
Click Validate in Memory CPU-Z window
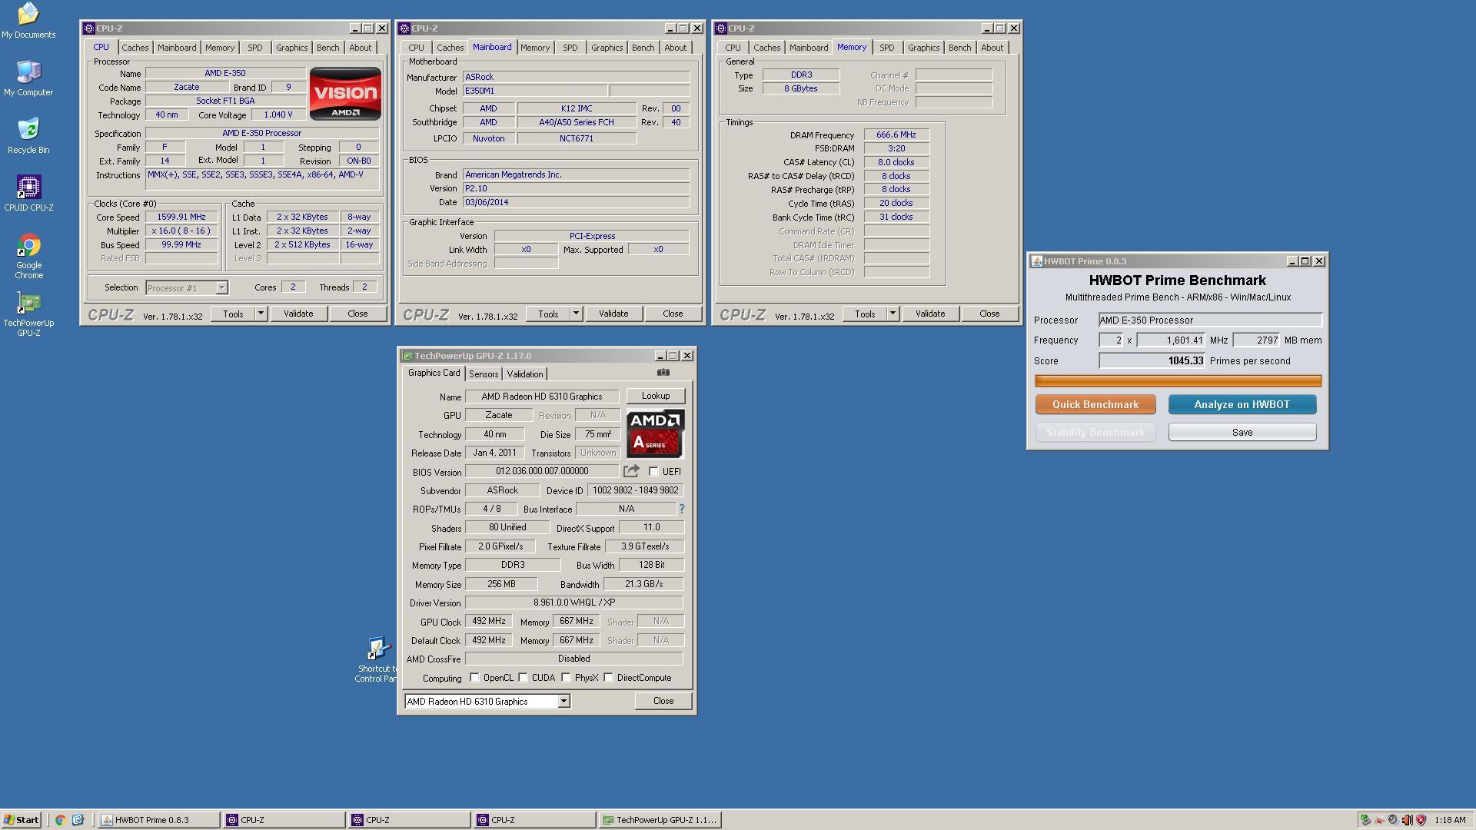pyautogui.click(x=930, y=314)
